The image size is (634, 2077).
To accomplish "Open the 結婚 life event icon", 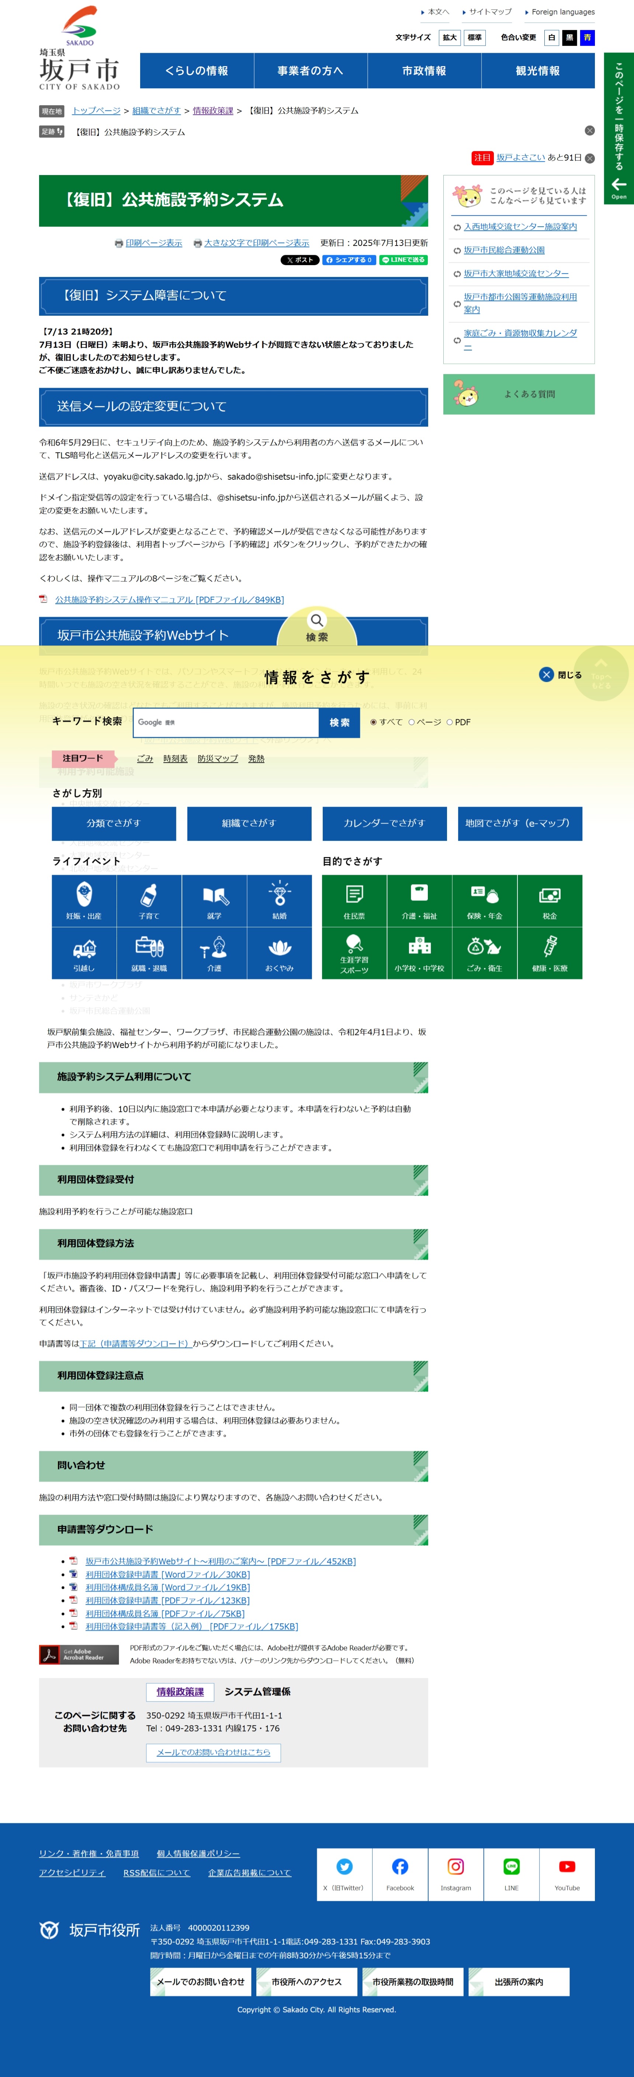I will pos(280,901).
